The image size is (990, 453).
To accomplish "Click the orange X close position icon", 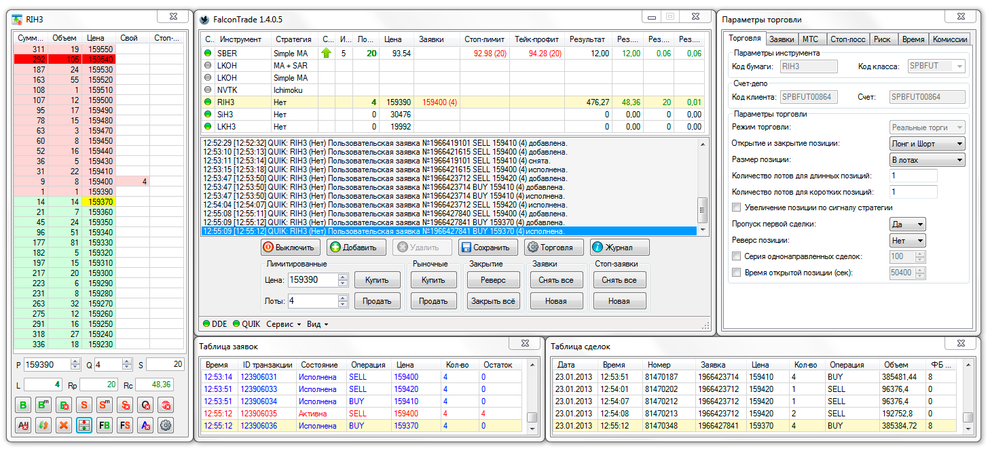I will click(x=64, y=426).
